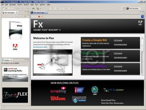Open the Help menu

point(48,5)
